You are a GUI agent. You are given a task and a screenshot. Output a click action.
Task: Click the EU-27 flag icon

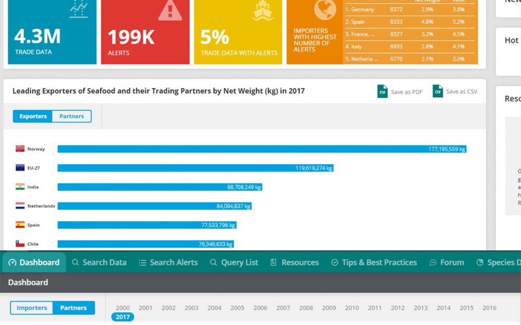coord(20,168)
